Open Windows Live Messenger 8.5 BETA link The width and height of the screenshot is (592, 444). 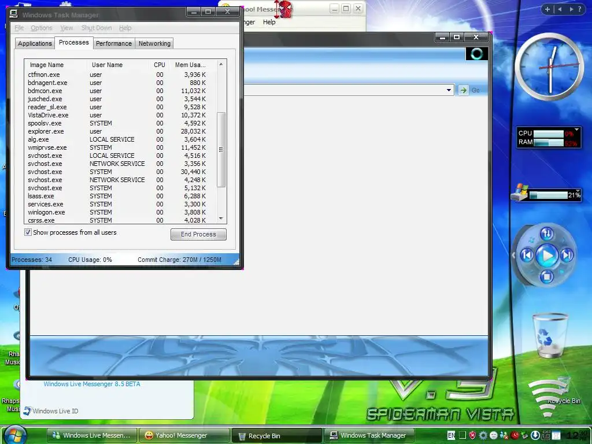[x=92, y=384]
